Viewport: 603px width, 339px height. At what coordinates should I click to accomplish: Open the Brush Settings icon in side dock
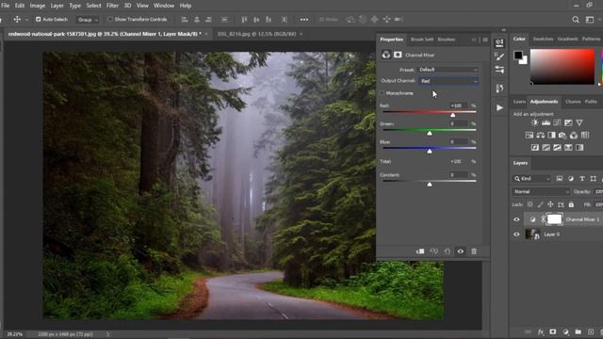(x=499, y=56)
